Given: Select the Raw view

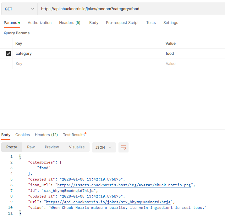Looking at the screenshot, I should [x=31, y=147].
